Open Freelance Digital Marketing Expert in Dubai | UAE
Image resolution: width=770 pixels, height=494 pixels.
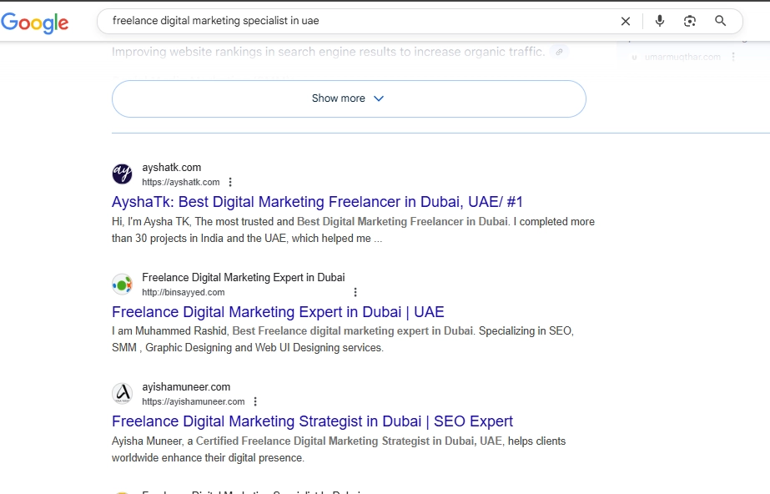pos(278,312)
